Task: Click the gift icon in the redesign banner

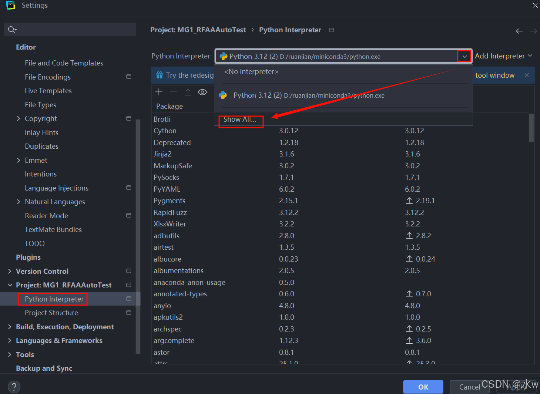Action: pyautogui.click(x=160, y=75)
